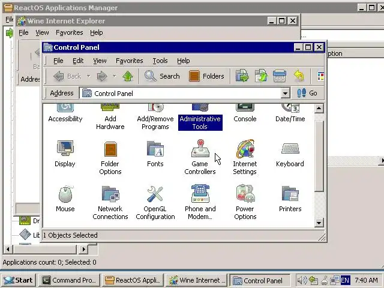Open the Accessibility control panel item

(x=65, y=114)
